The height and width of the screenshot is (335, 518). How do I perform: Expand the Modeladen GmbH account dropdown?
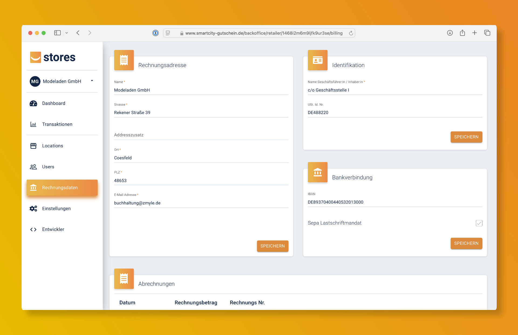coord(92,81)
